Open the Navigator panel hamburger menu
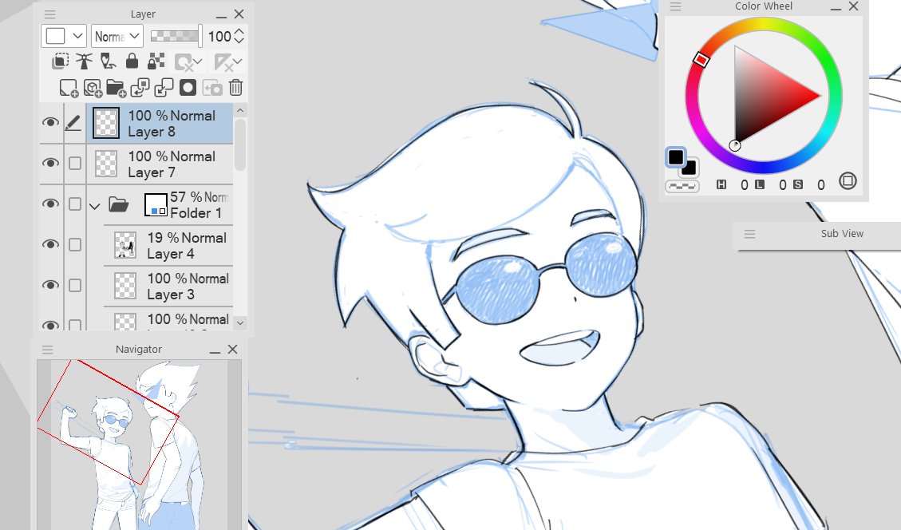Screen dimensions: 901x530 click(x=48, y=350)
